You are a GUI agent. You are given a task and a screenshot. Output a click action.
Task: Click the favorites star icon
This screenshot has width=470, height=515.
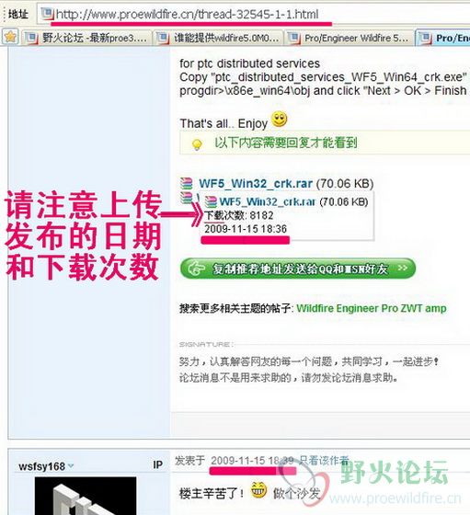(x=10, y=37)
